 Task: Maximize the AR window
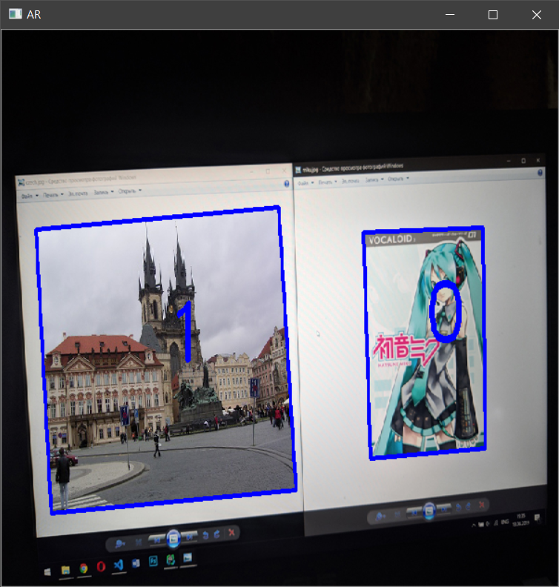point(493,15)
